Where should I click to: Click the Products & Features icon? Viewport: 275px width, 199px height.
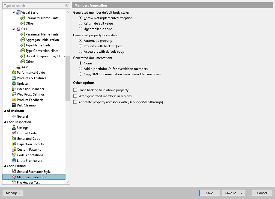pyautogui.click(x=14, y=78)
